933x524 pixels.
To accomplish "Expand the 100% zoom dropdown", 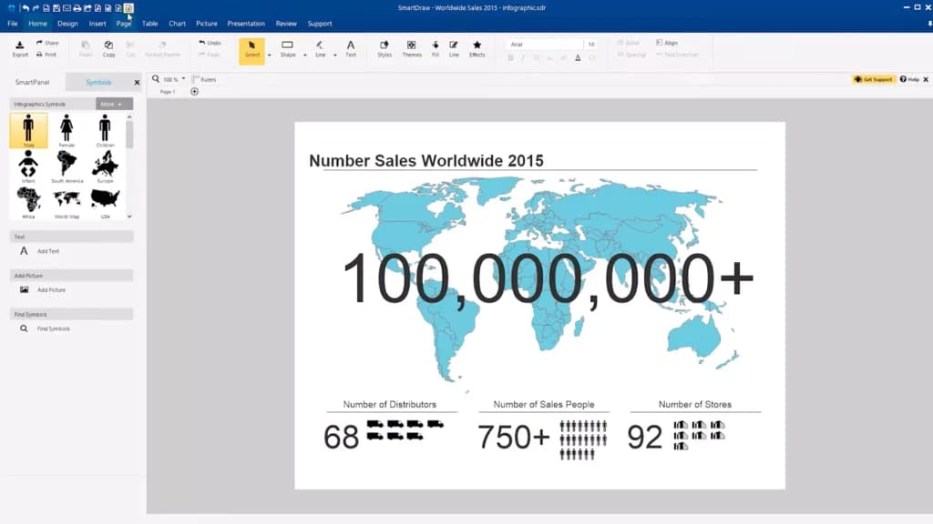I will 183,79.
